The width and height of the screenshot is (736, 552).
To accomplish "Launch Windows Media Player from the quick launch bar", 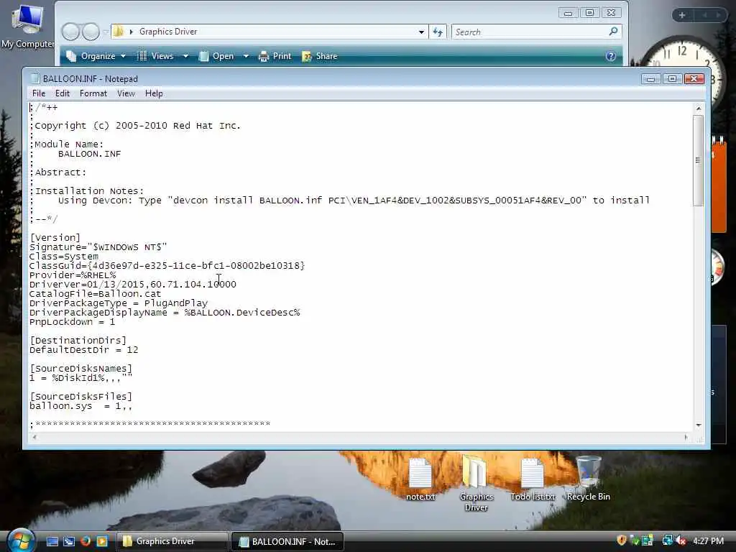I will [101, 541].
